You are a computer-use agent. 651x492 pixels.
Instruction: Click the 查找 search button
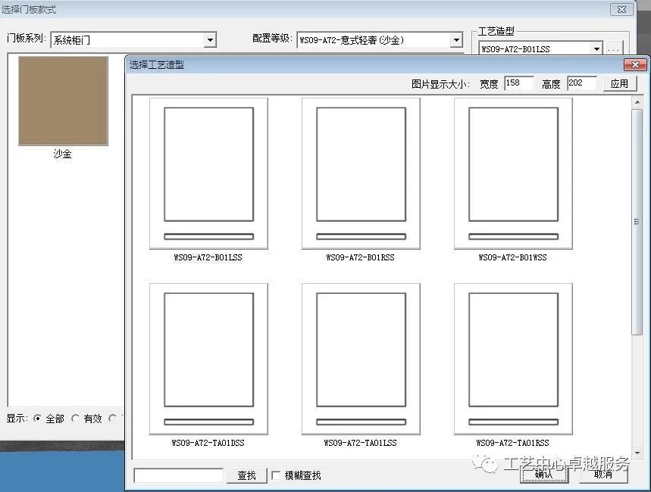click(x=246, y=475)
